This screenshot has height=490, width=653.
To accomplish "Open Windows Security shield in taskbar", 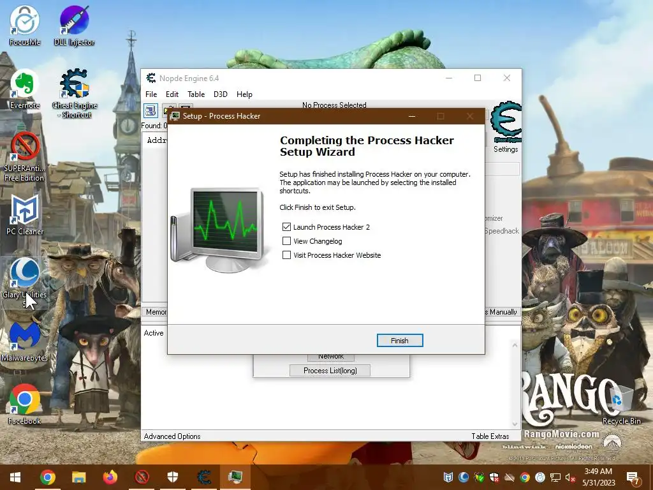I will tap(173, 477).
